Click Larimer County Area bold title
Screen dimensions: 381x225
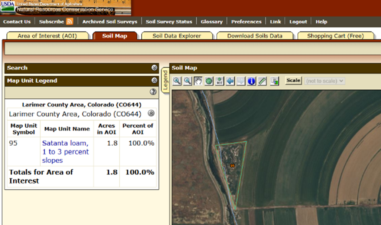tap(82, 105)
